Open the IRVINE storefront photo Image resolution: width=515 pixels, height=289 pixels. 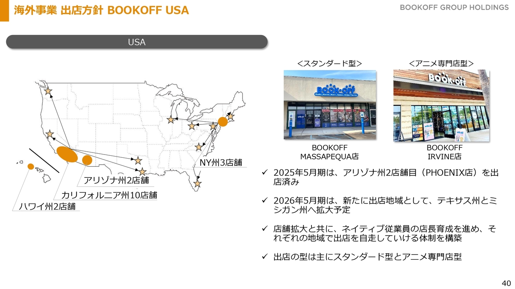(441, 106)
